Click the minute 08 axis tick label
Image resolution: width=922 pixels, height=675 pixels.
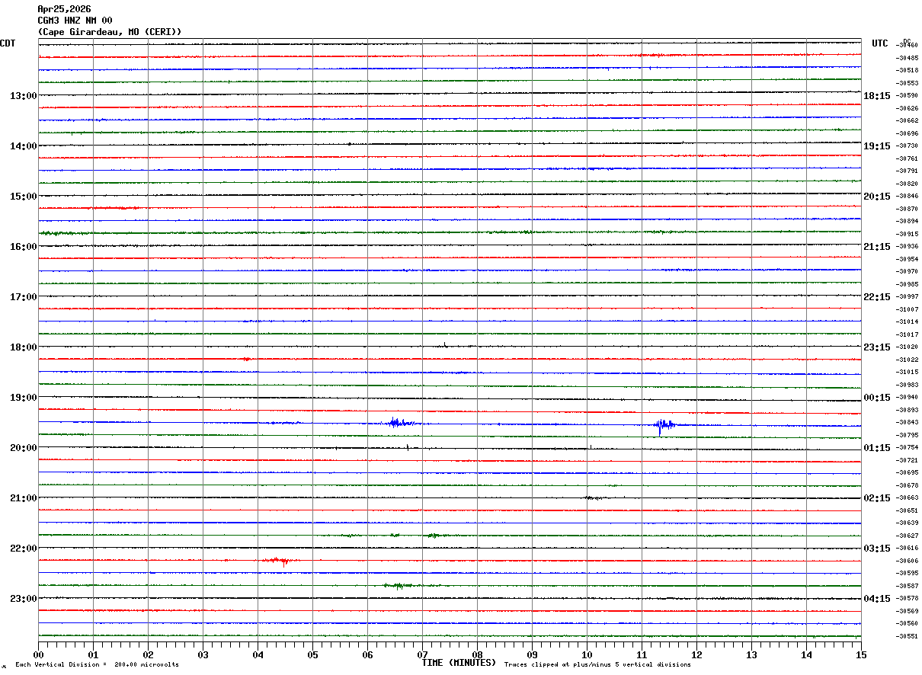(x=477, y=654)
